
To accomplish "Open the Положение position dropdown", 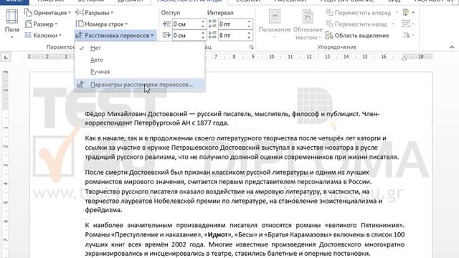I will pos(275,24).
